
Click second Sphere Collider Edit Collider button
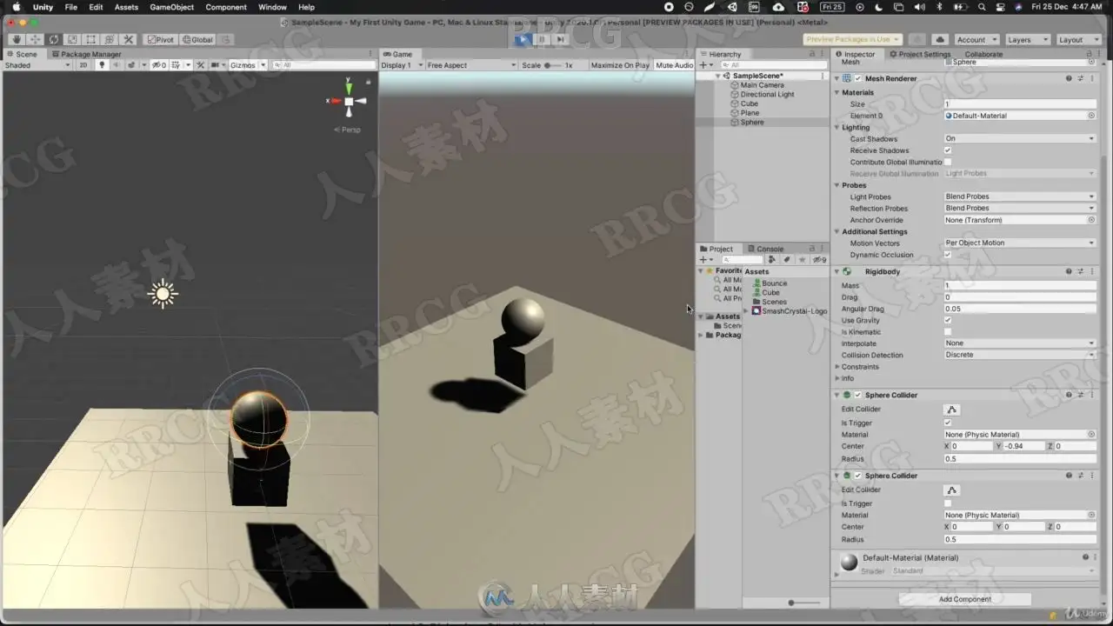pos(952,490)
